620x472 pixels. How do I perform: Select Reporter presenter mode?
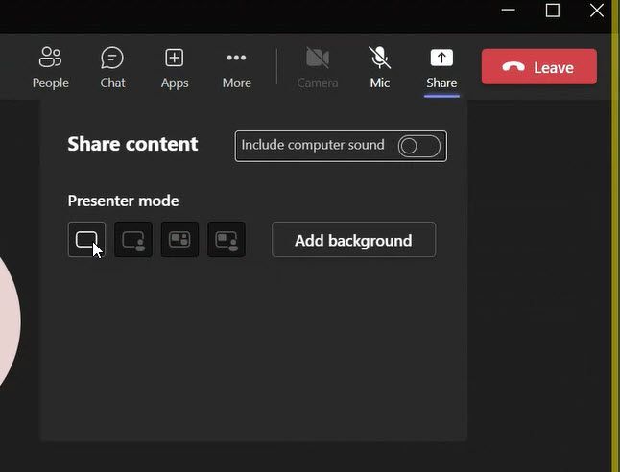227,240
